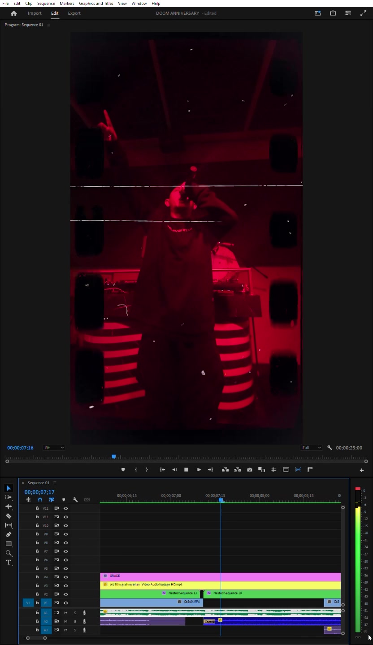Screen dimensions: 373x645
Task: Switch to the Export tab
Action: coord(74,13)
